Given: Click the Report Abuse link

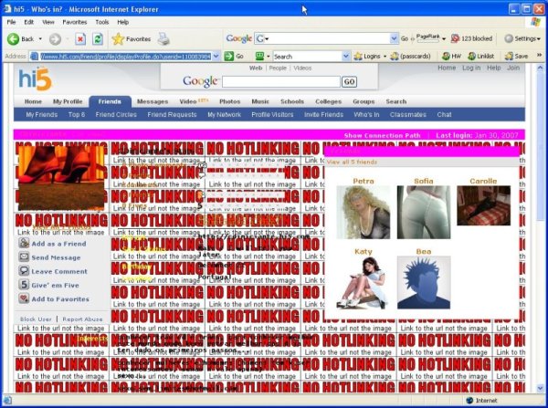Looking at the screenshot, I should 83,319.
